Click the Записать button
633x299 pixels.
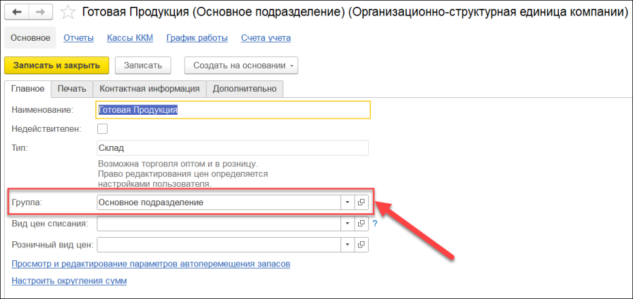pos(143,65)
